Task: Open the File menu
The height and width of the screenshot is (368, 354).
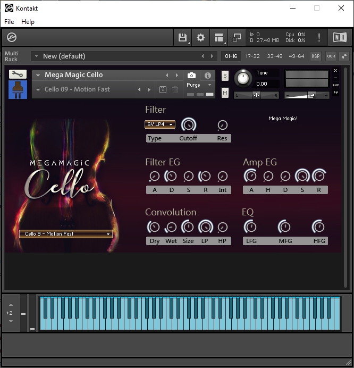Action: click(x=9, y=22)
